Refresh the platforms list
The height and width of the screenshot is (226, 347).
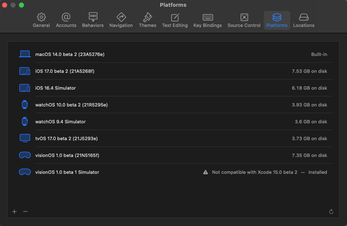coord(331,212)
